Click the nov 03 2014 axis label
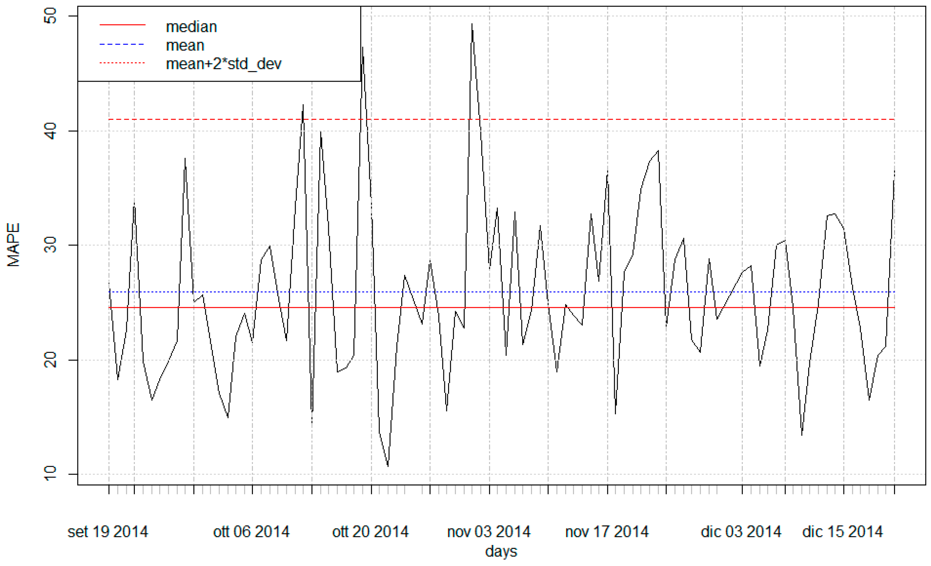The height and width of the screenshot is (566, 931). click(488, 532)
